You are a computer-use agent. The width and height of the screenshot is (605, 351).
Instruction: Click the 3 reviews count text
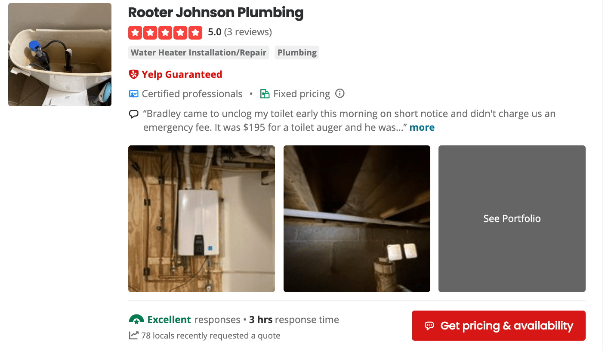(x=248, y=32)
